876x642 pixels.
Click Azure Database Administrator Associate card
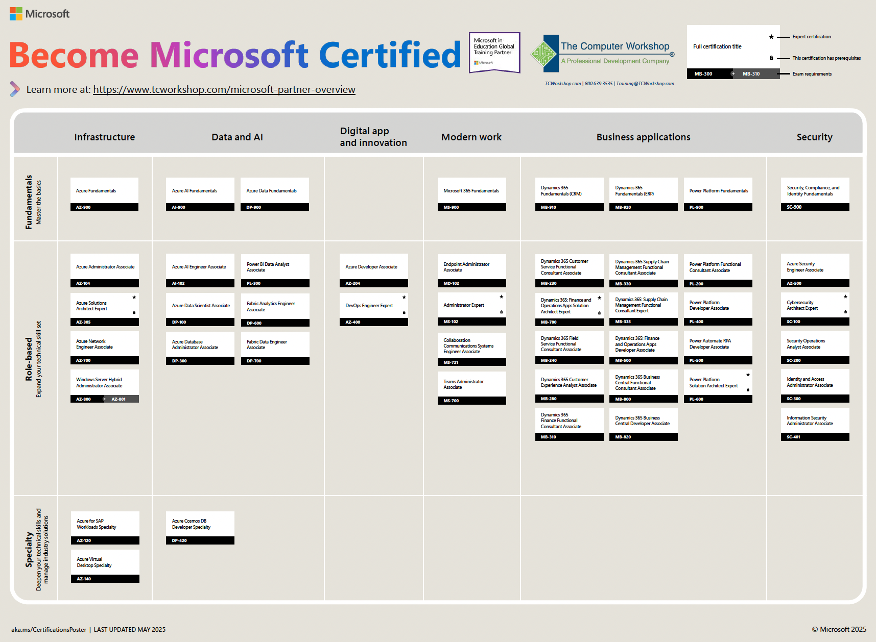tap(200, 348)
